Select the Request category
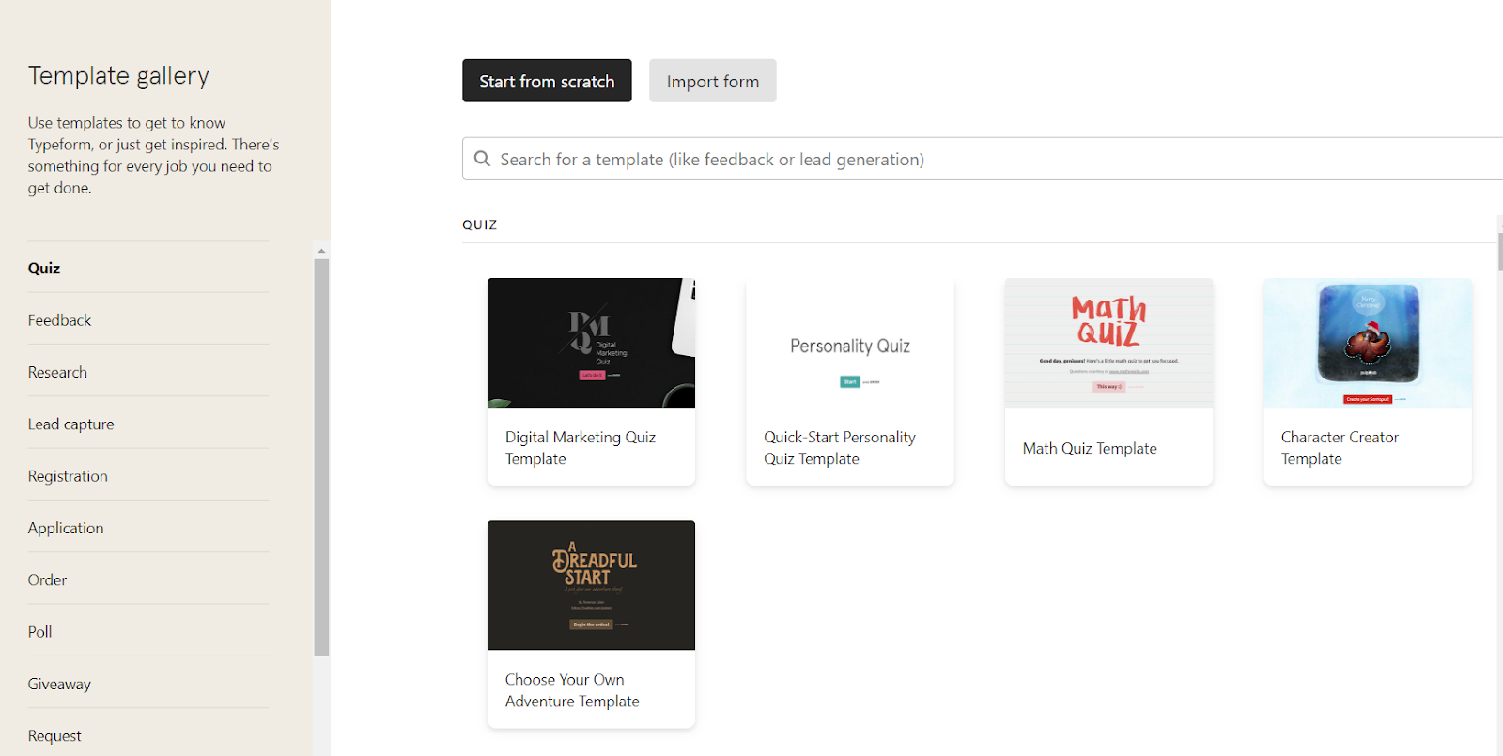 pos(54,736)
